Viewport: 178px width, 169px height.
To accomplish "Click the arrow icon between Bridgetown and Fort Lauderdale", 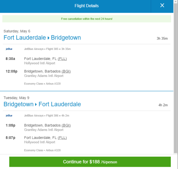I will point(36,104).
